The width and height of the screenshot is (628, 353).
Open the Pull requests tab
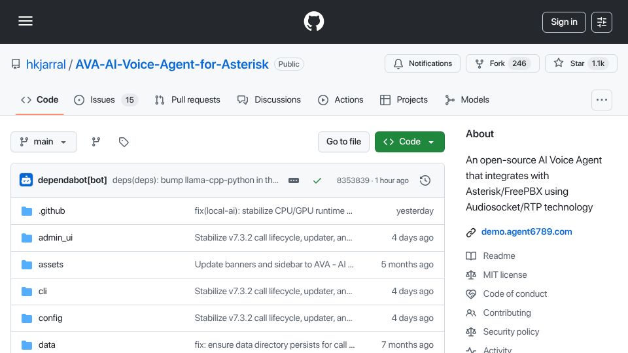pos(188,99)
